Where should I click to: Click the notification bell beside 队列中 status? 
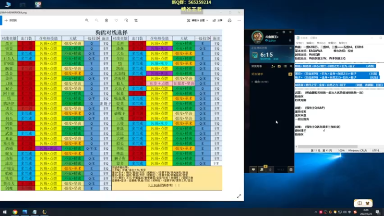click(290, 40)
